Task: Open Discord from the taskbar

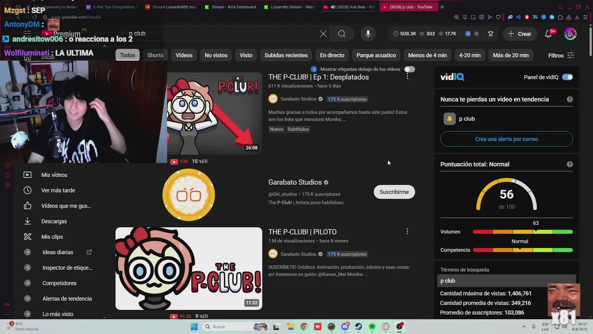Action: pos(345,327)
